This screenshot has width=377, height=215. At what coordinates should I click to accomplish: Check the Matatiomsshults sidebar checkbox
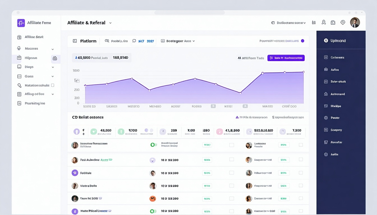tap(52, 85)
